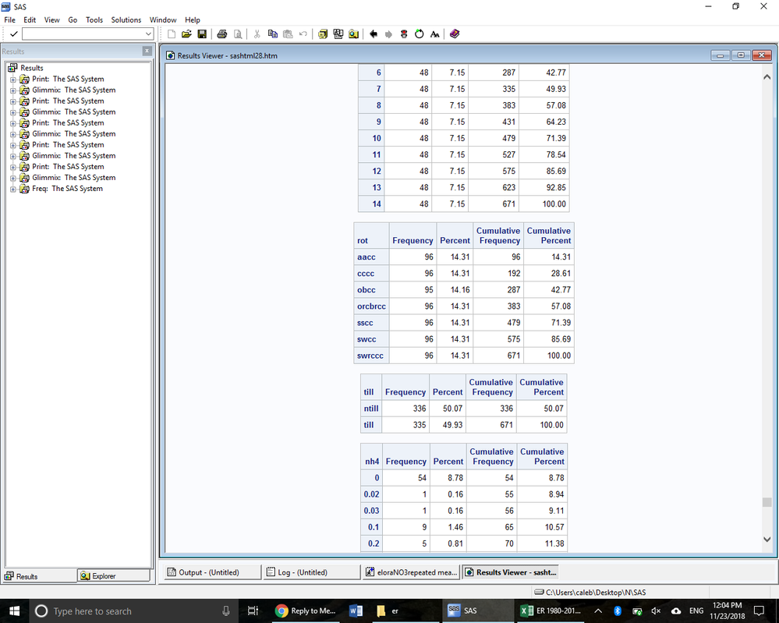Expand the first Glimmix: The SAS System node
The height and width of the screenshot is (623, 779).
point(13,90)
